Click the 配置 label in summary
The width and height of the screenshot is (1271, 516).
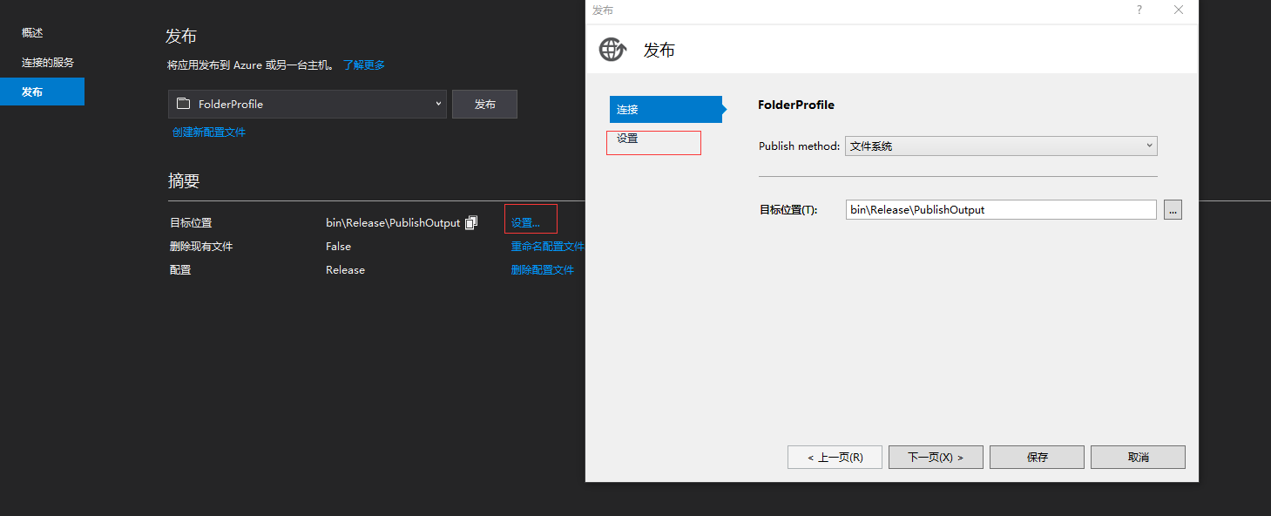[180, 270]
